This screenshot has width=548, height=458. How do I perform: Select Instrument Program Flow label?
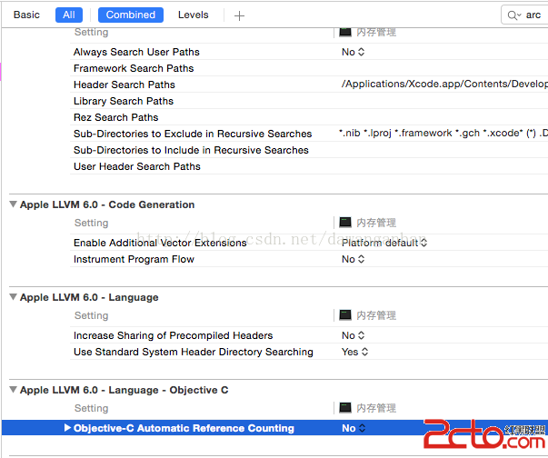click(134, 259)
